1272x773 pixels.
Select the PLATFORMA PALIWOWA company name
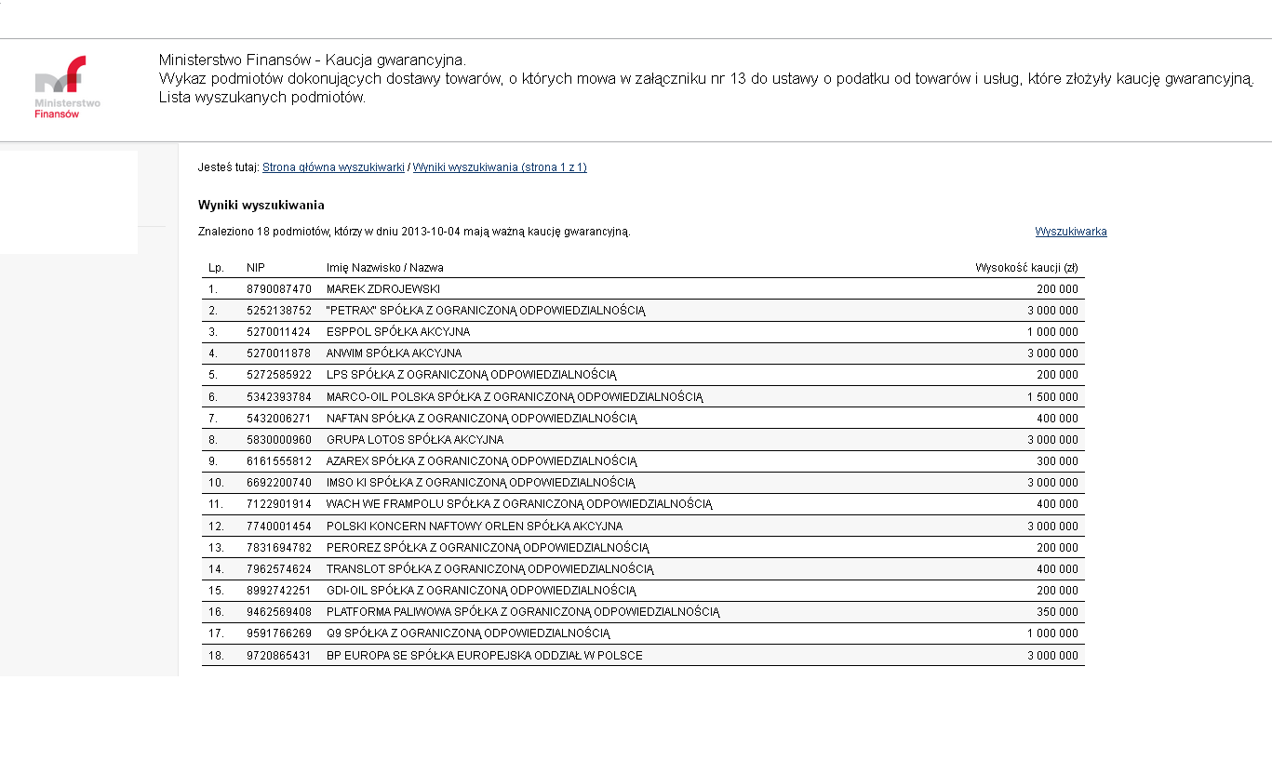pyautogui.click(x=523, y=612)
